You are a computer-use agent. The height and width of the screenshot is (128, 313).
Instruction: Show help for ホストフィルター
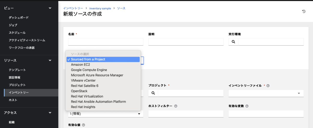pyautogui.click(x=176, y=106)
